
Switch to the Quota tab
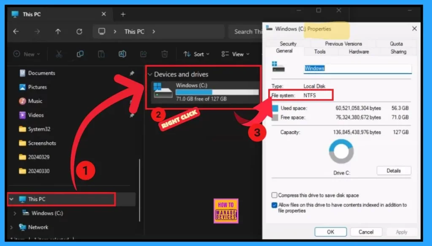click(x=396, y=44)
